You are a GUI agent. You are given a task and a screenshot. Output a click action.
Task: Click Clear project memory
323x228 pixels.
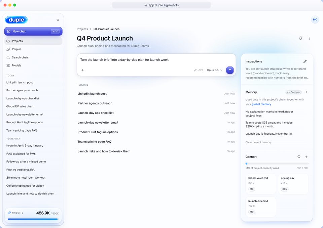(258, 142)
